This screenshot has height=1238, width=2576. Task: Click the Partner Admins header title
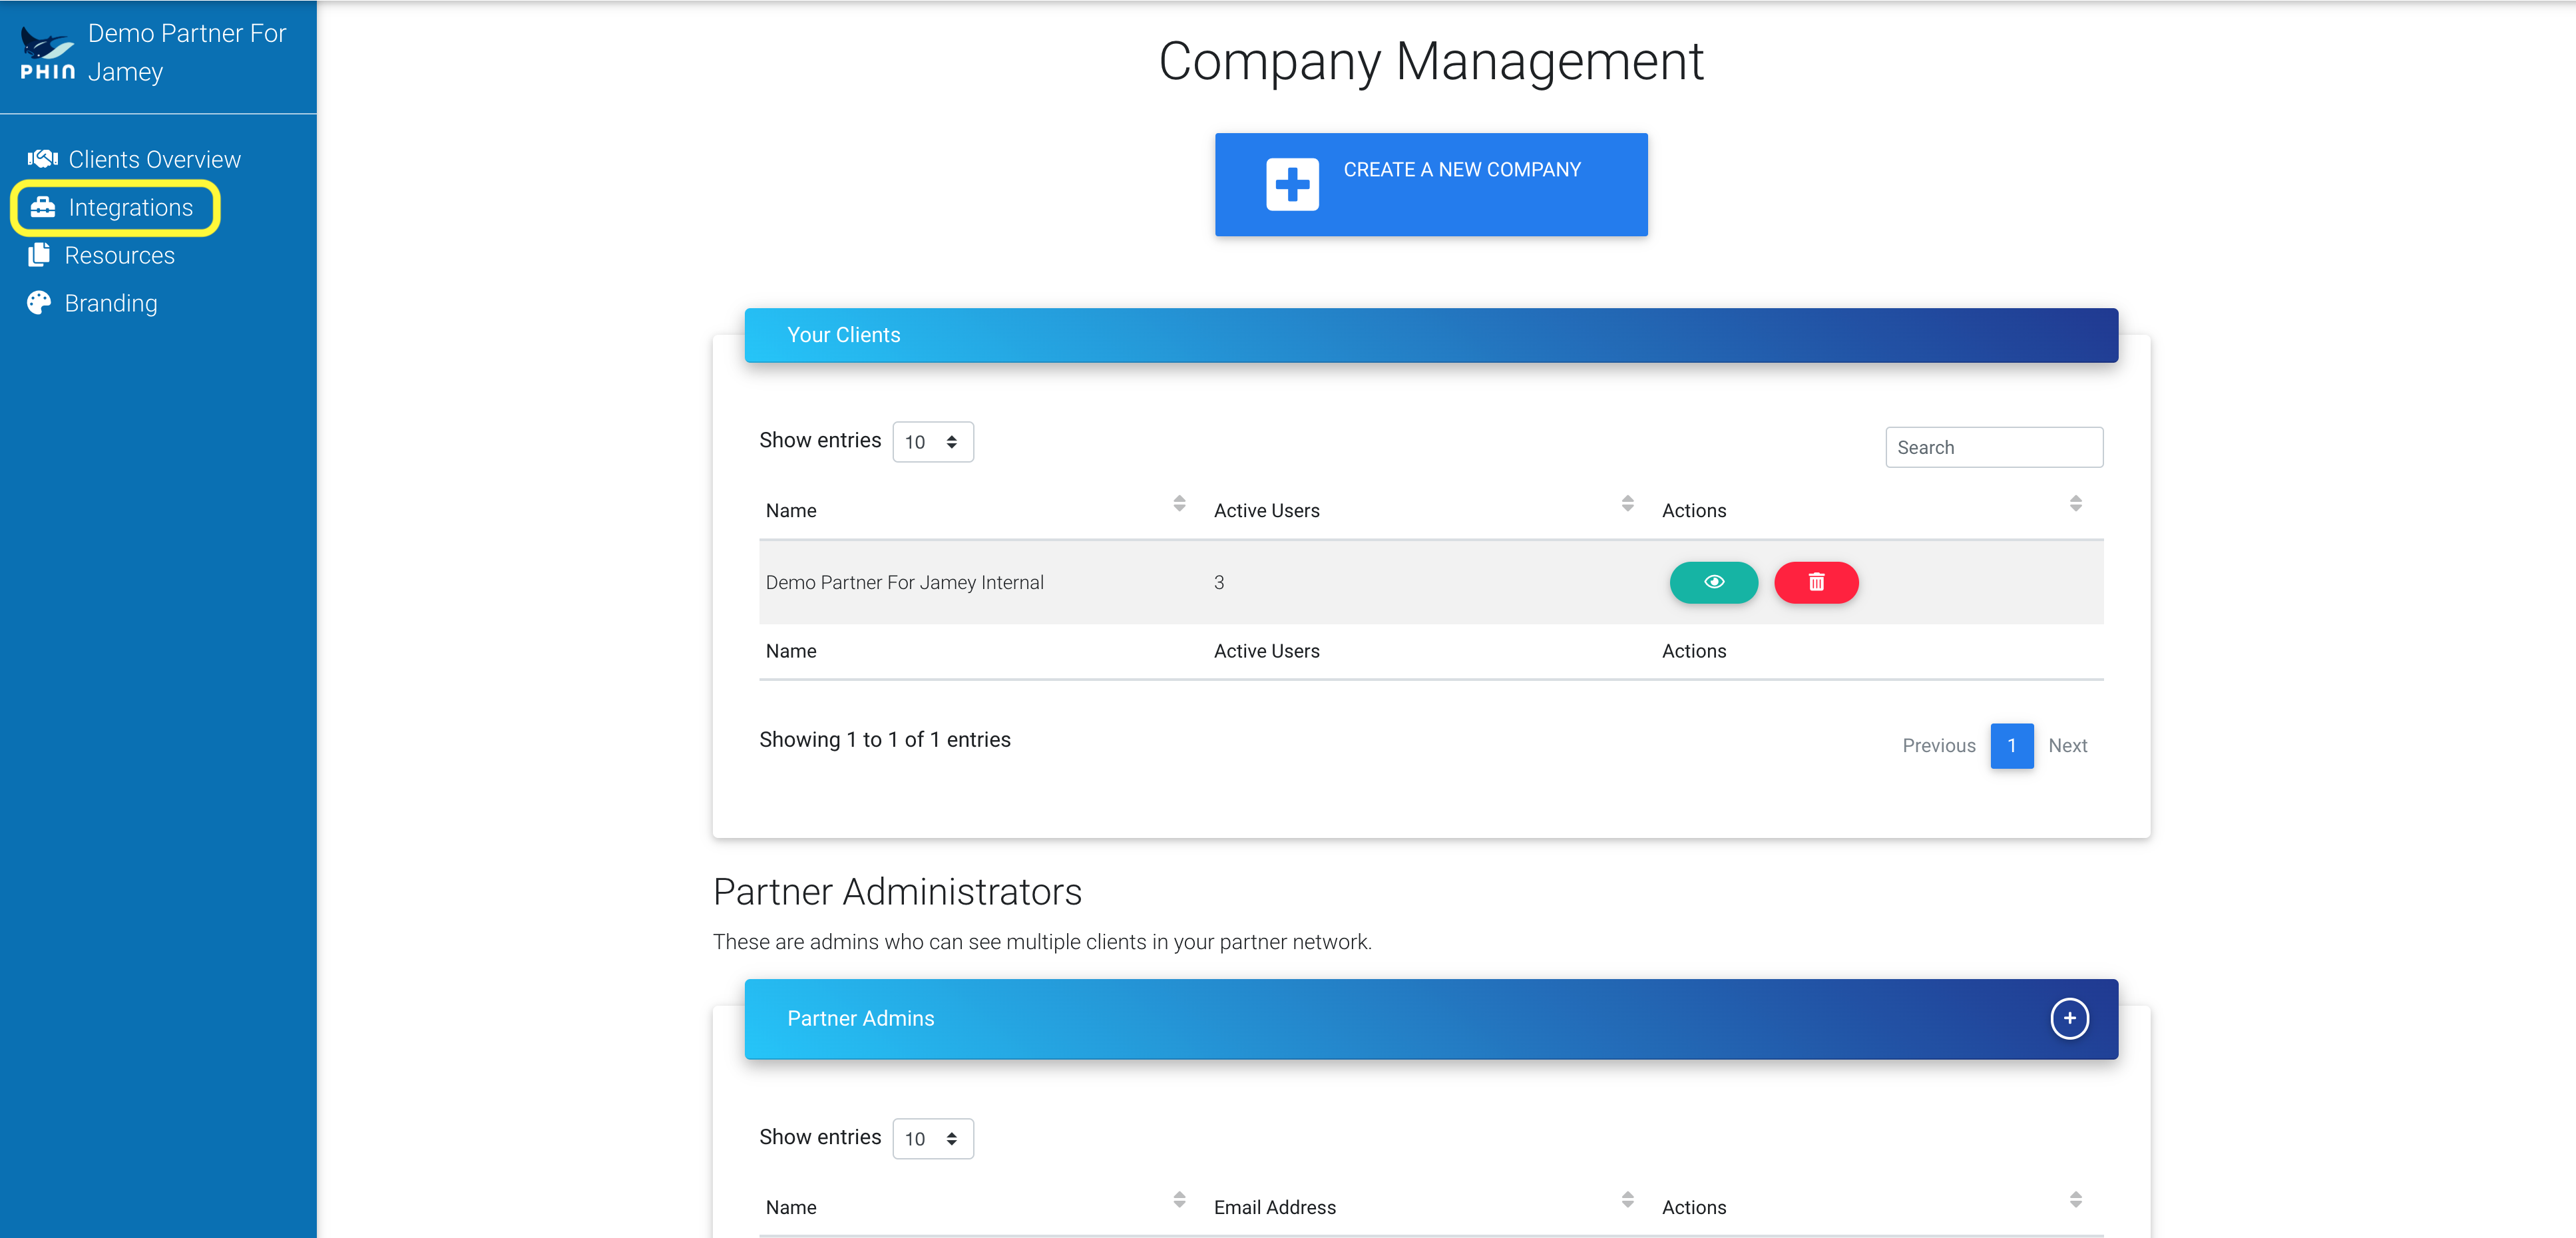[x=860, y=1019]
